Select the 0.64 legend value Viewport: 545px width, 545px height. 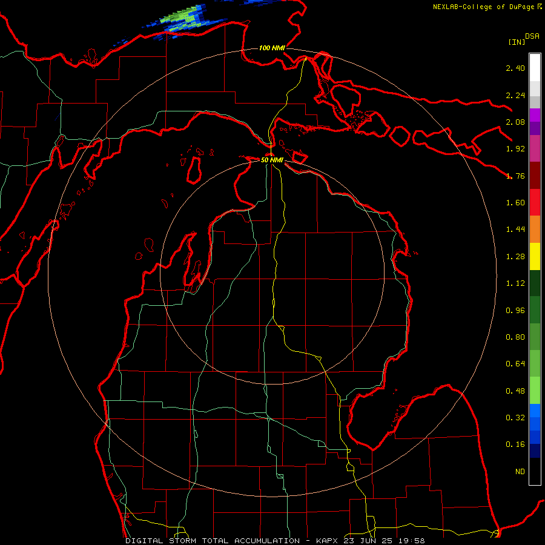click(x=515, y=364)
